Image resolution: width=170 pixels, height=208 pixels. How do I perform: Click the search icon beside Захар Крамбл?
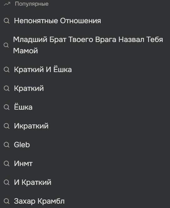[7, 201]
